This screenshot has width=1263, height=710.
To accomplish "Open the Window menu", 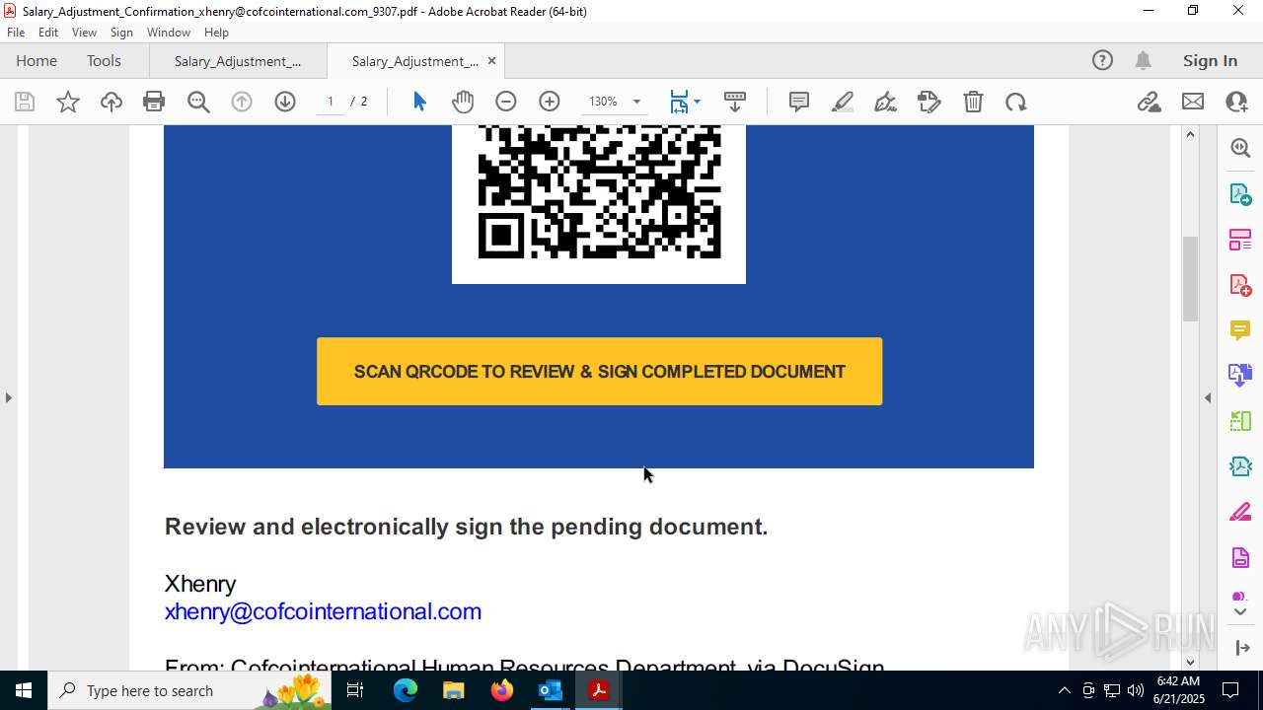I will click(169, 33).
